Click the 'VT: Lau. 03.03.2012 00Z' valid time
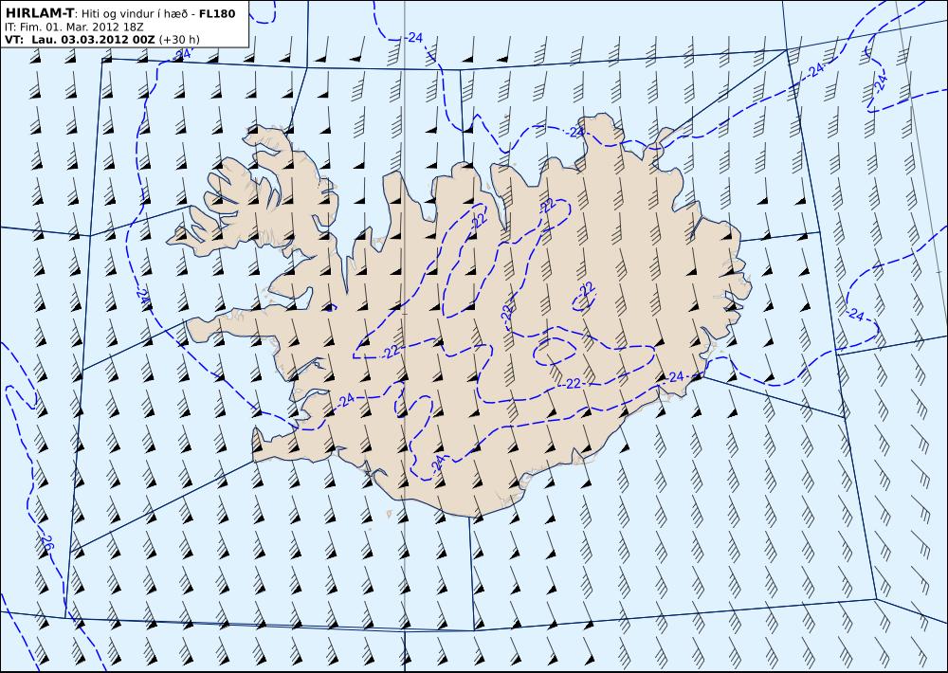948x673 pixels. (80, 40)
